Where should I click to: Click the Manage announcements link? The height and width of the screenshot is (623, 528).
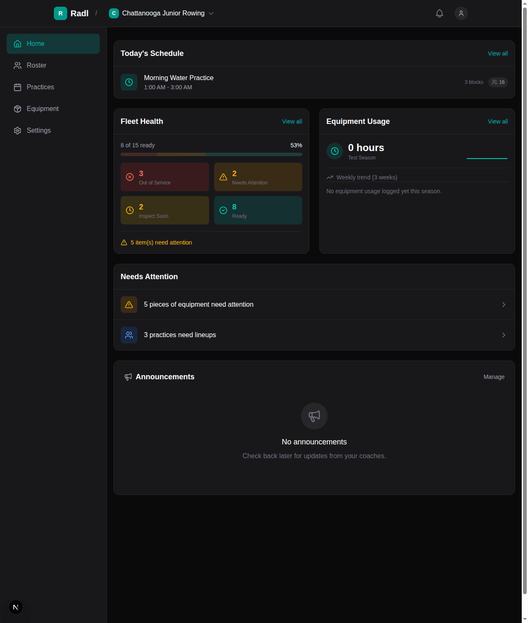click(494, 377)
